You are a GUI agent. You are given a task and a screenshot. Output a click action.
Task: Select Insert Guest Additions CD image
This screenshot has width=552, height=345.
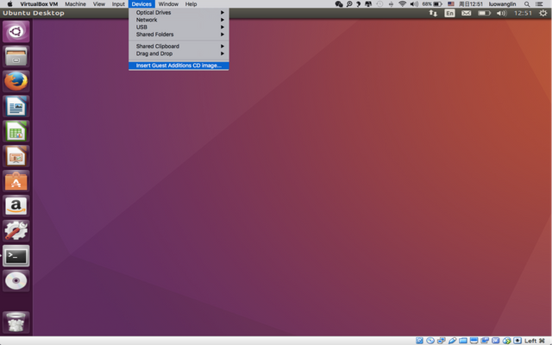179,66
